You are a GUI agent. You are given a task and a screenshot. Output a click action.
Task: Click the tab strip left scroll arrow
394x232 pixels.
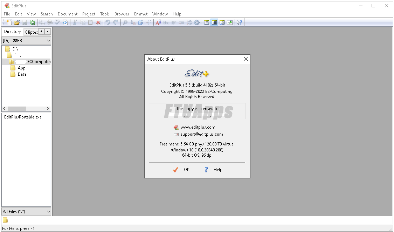(41, 32)
